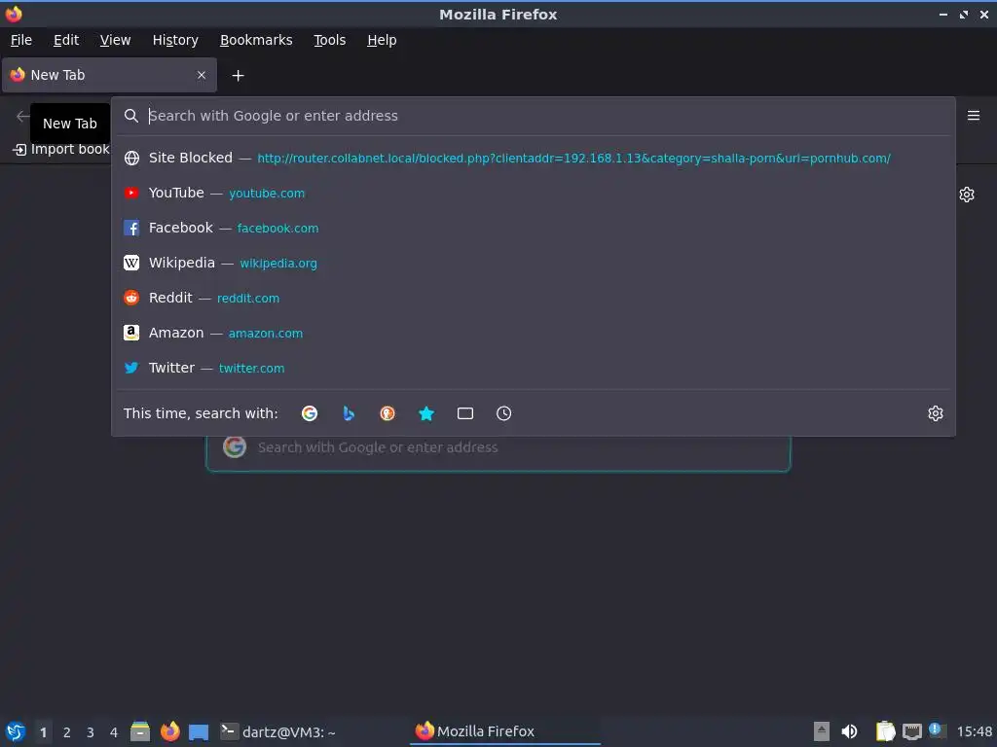This screenshot has height=747, width=997.
Task: Switch to workspace 4
Action: coord(114,732)
